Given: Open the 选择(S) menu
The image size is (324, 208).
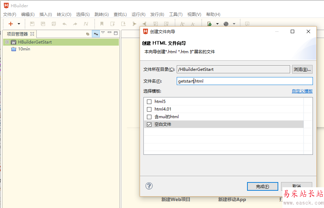Looking at the screenshot, I should (83, 15).
